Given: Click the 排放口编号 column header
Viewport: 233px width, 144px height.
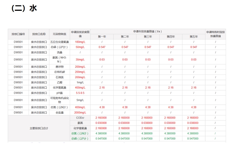Looking at the screenshot, I should pos(18,34).
